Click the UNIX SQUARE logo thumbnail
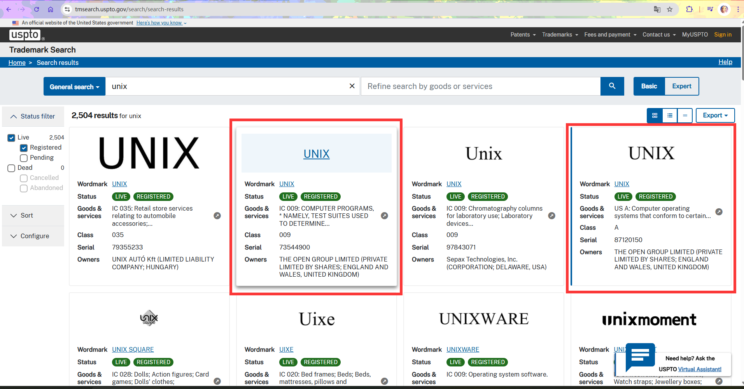This screenshot has width=744, height=389. coord(149,318)
